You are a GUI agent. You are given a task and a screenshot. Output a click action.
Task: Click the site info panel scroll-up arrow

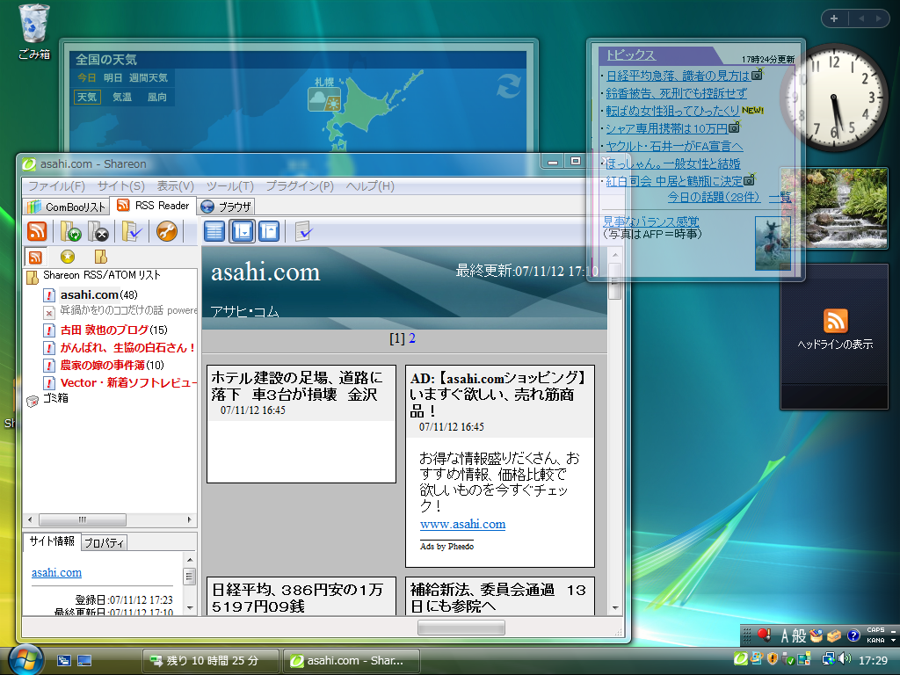click(190, 560)
